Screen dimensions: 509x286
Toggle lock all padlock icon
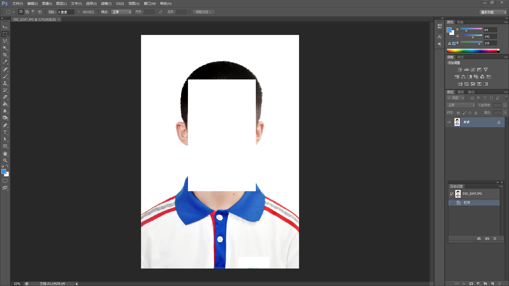[x=476, y=113]
